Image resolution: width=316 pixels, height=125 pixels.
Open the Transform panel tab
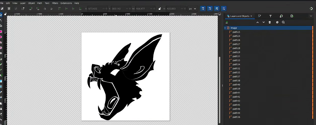(x=281, y=16)
